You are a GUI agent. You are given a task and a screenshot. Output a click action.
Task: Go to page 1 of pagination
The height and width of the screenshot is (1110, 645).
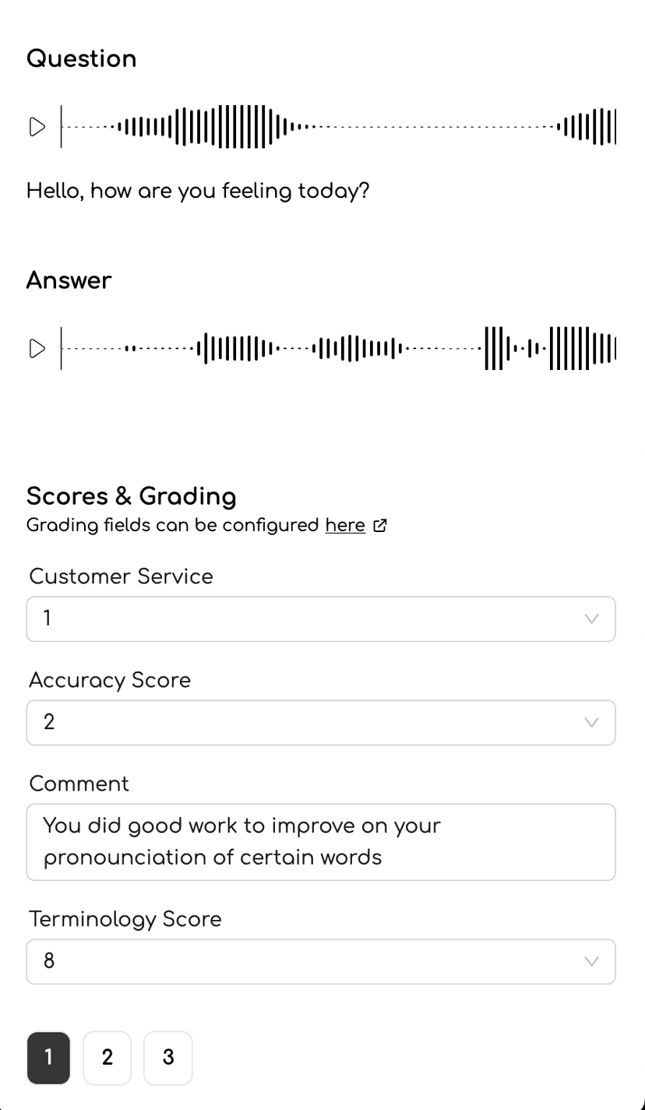[48, 1058]
